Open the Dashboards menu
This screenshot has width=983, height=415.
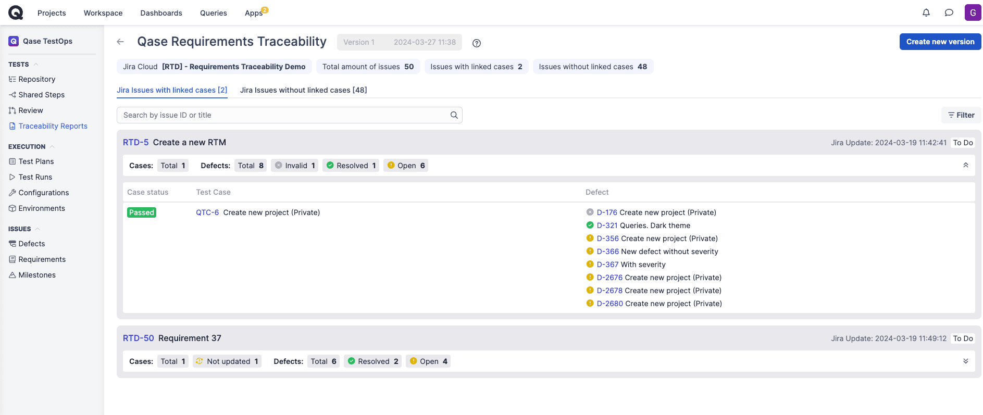tap(161, 13)
